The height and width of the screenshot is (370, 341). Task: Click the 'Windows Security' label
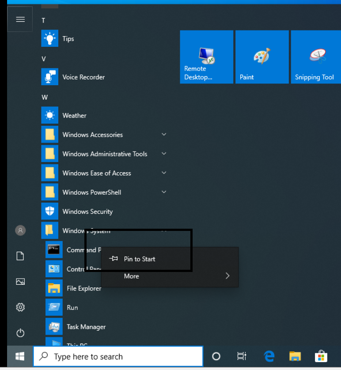tap(87, 211)
